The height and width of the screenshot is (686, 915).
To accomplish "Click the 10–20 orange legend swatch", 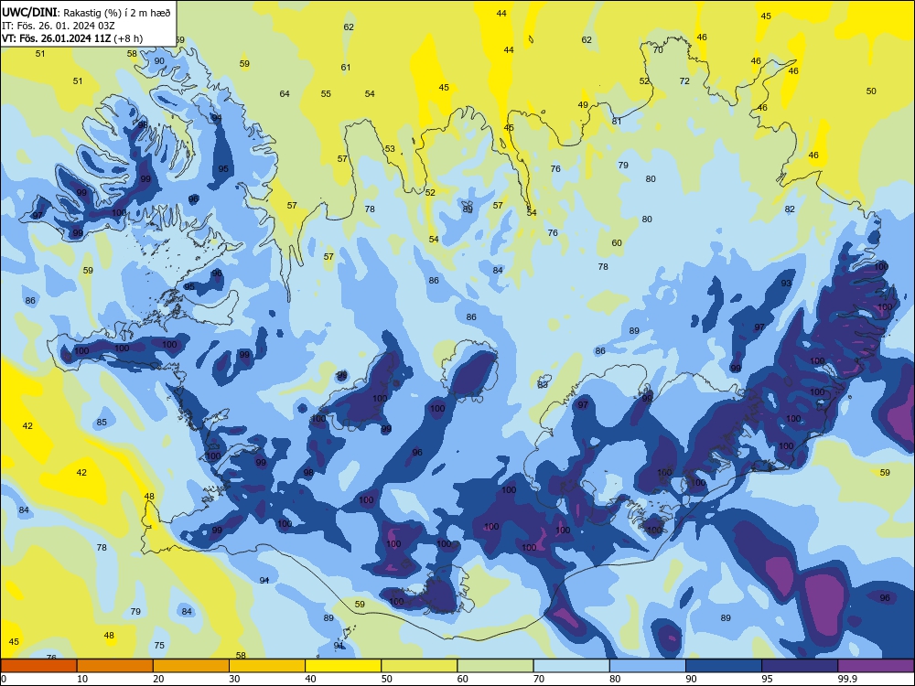I will (115, 666).
